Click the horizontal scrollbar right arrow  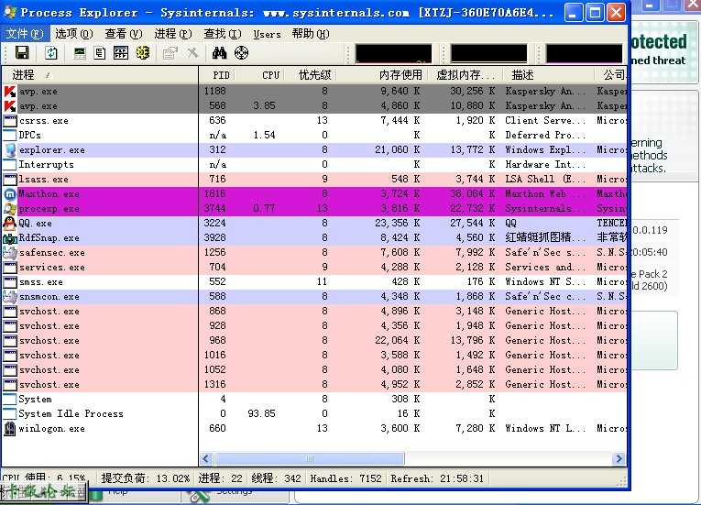click(619, 458)
